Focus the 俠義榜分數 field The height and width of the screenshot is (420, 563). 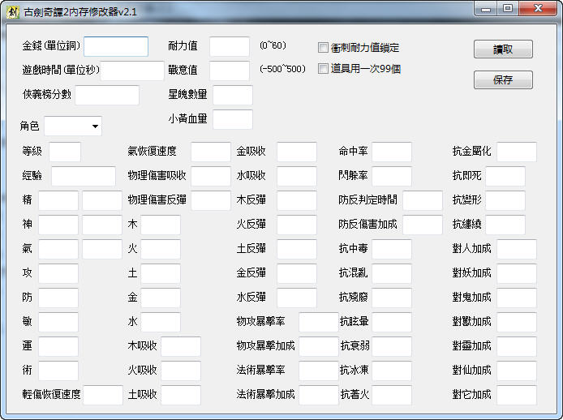point(107,95)
